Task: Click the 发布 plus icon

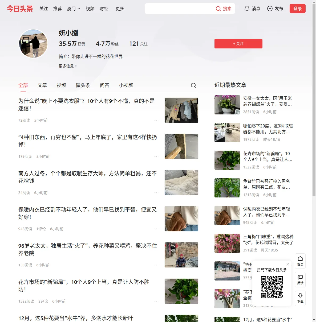Action: (x=270, y=9)
